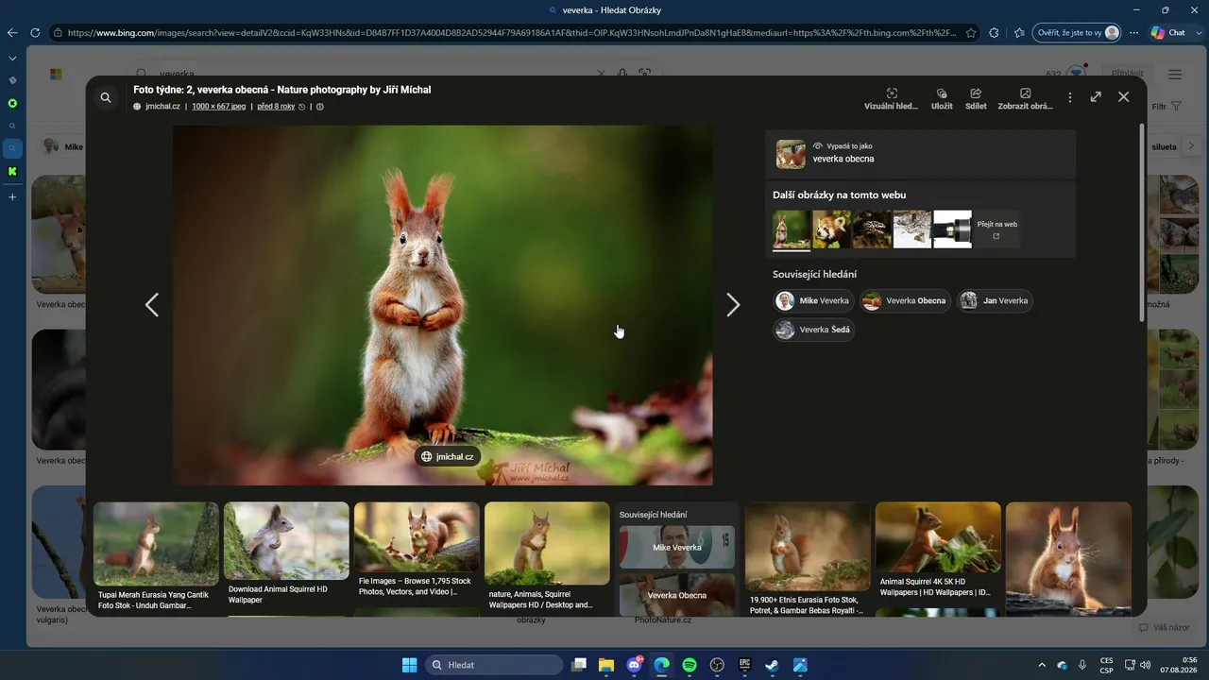Image resolution: width=1209 pixels, height=680 pixels.
Task: Click the Váš názor feedback button
Action: (1164, 627)
